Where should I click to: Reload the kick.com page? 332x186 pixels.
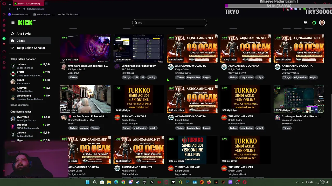pos(18,9)
